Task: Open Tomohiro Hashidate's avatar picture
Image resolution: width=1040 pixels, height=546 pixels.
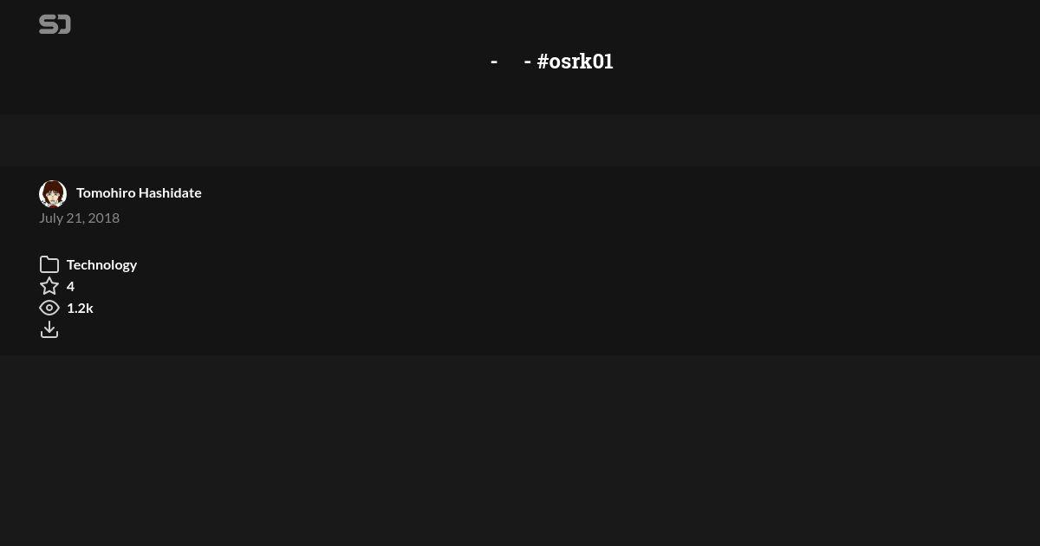Action: pyautogui.click(x=53, y=193)
